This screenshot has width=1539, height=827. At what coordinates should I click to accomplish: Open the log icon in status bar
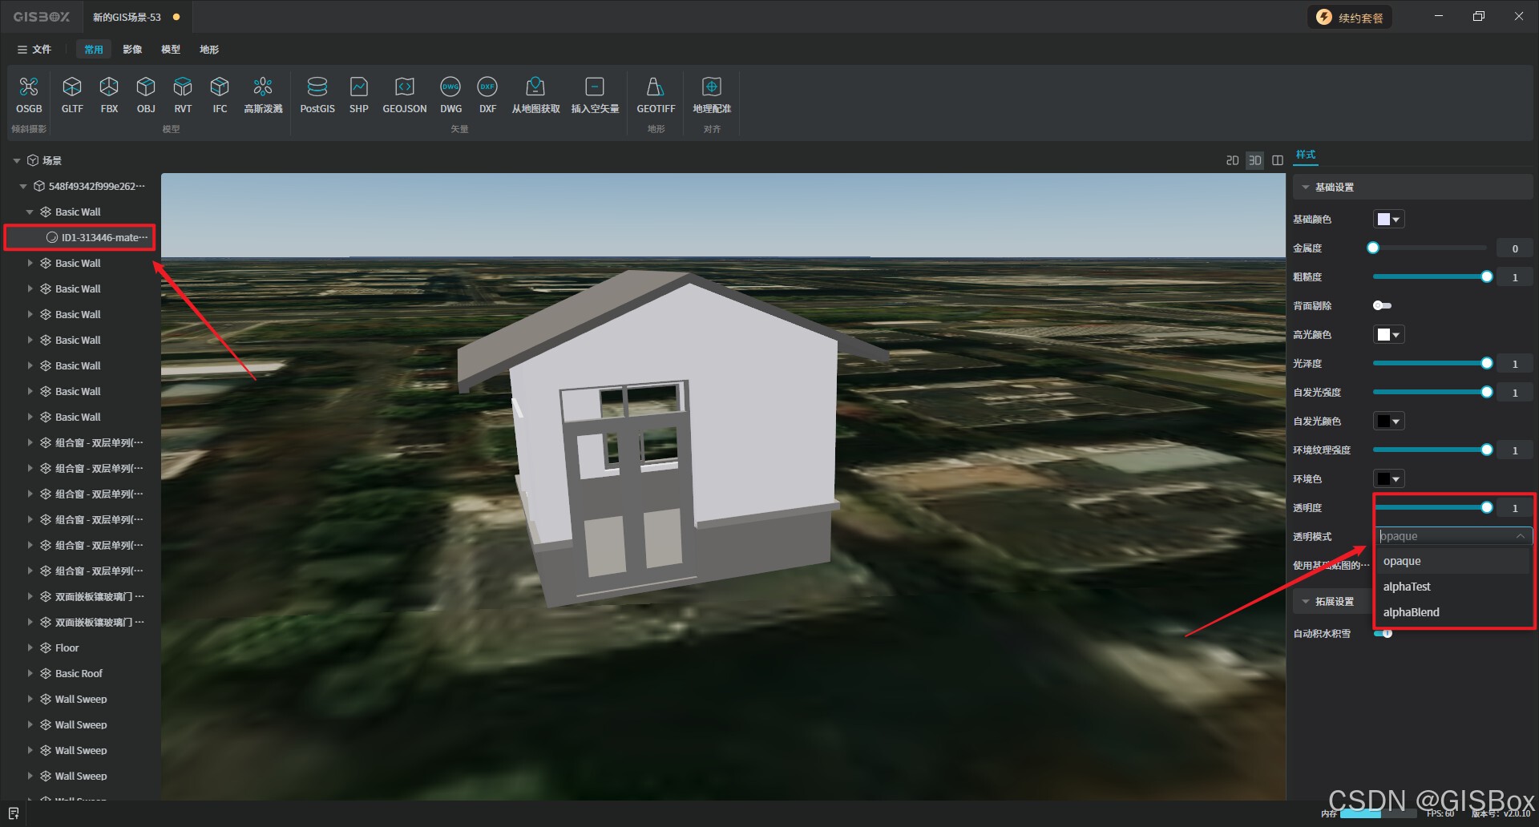[x=14, y=813]
